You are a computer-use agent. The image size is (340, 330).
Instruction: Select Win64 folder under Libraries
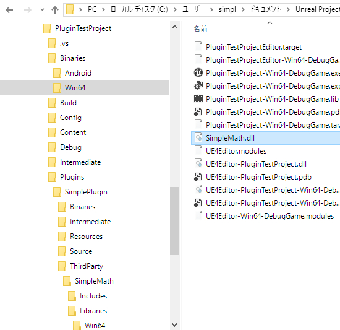(x=95, y=326)
